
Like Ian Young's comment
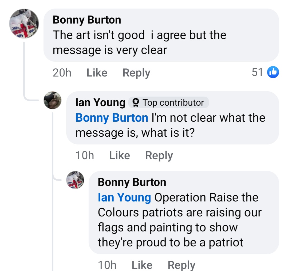point(119,155)
